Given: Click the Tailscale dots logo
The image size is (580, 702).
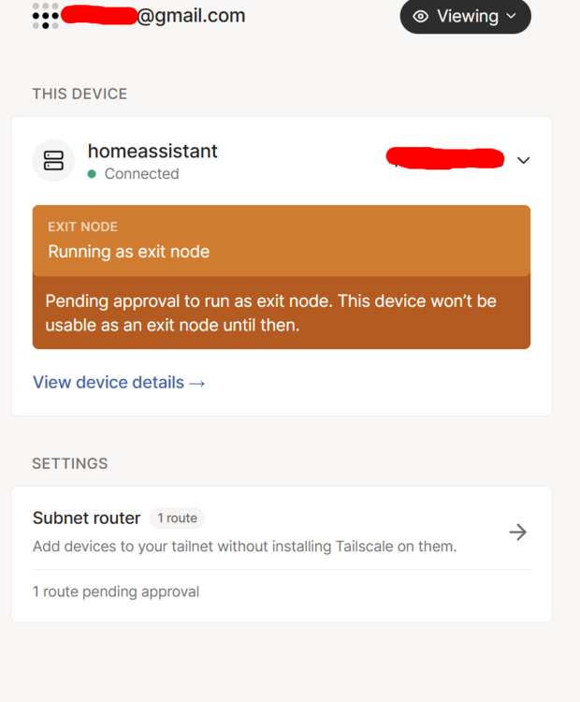Looking at the screenshot, I should pyautogui.click(x=45, y=16).
